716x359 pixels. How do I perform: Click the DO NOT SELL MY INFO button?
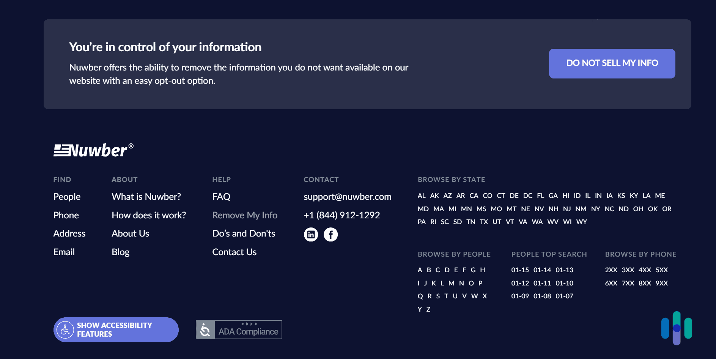pos(612,63)
